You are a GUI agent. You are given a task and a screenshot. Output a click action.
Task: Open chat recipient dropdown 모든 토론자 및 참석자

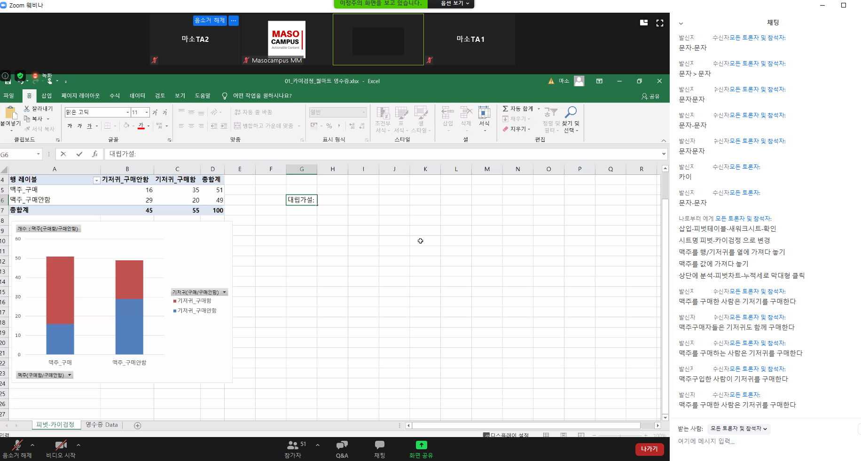tap(738, 429)
